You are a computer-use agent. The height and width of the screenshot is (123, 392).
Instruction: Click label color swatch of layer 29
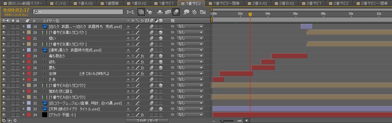[x=29, y=86]
